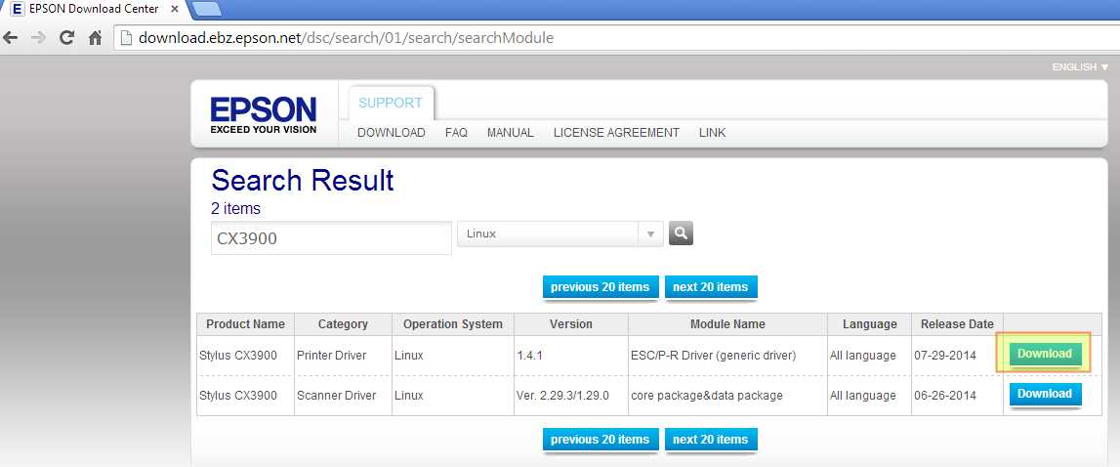This screenshot has width=1120, height=467.
Task: Download the Stylus CX3900 Printer Driver
Action: tap(1044, 354)
